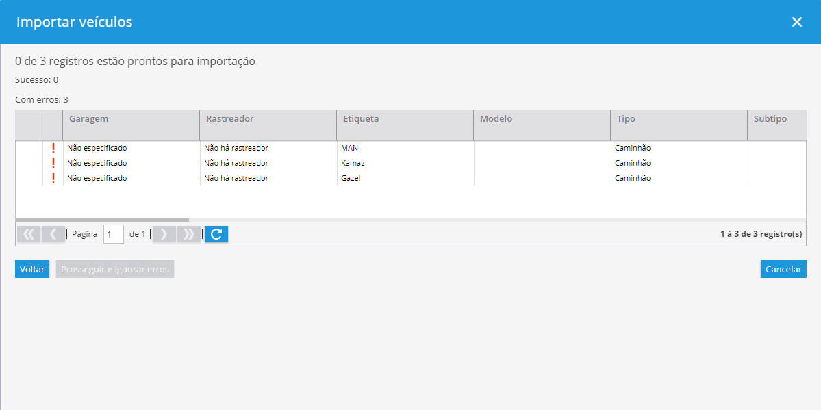This screenshot has height=410, width=821.
Task: Click Não há rastreador in MAN row
Action: click(x=236, y=148)
